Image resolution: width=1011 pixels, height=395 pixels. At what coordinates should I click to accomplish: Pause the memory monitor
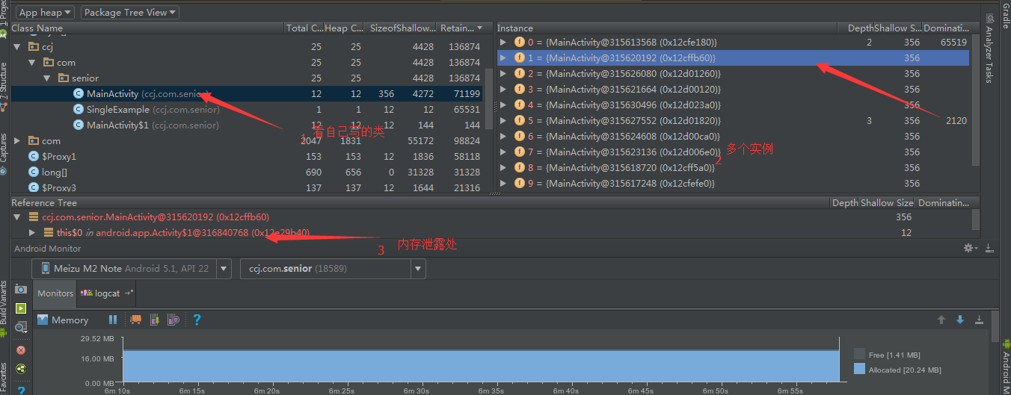pos(113,320)
